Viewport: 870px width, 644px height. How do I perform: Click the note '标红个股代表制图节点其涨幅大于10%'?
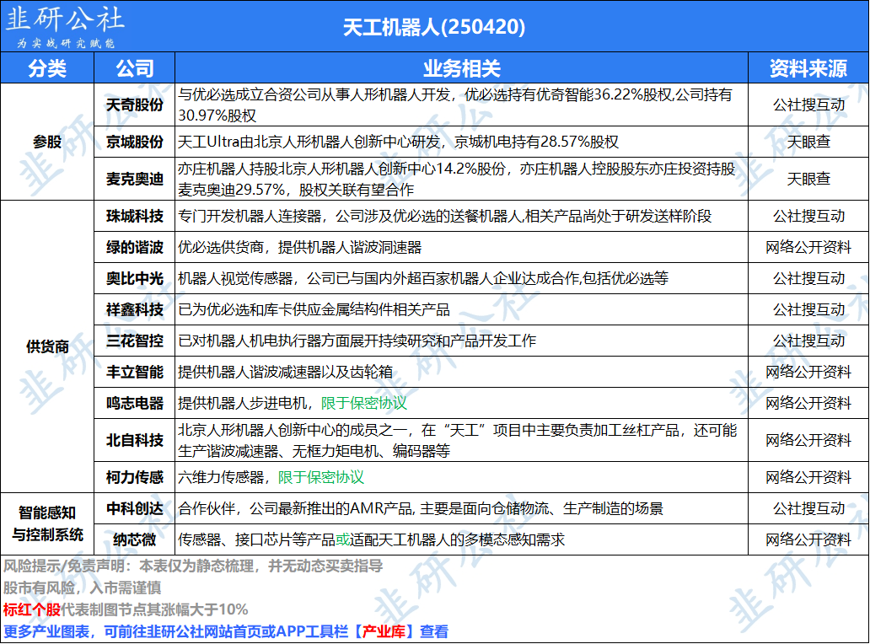tap(126, 609)
